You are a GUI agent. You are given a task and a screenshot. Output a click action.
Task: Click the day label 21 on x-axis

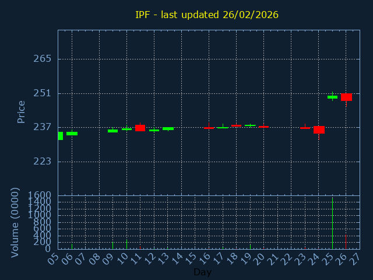pos(272,258)
